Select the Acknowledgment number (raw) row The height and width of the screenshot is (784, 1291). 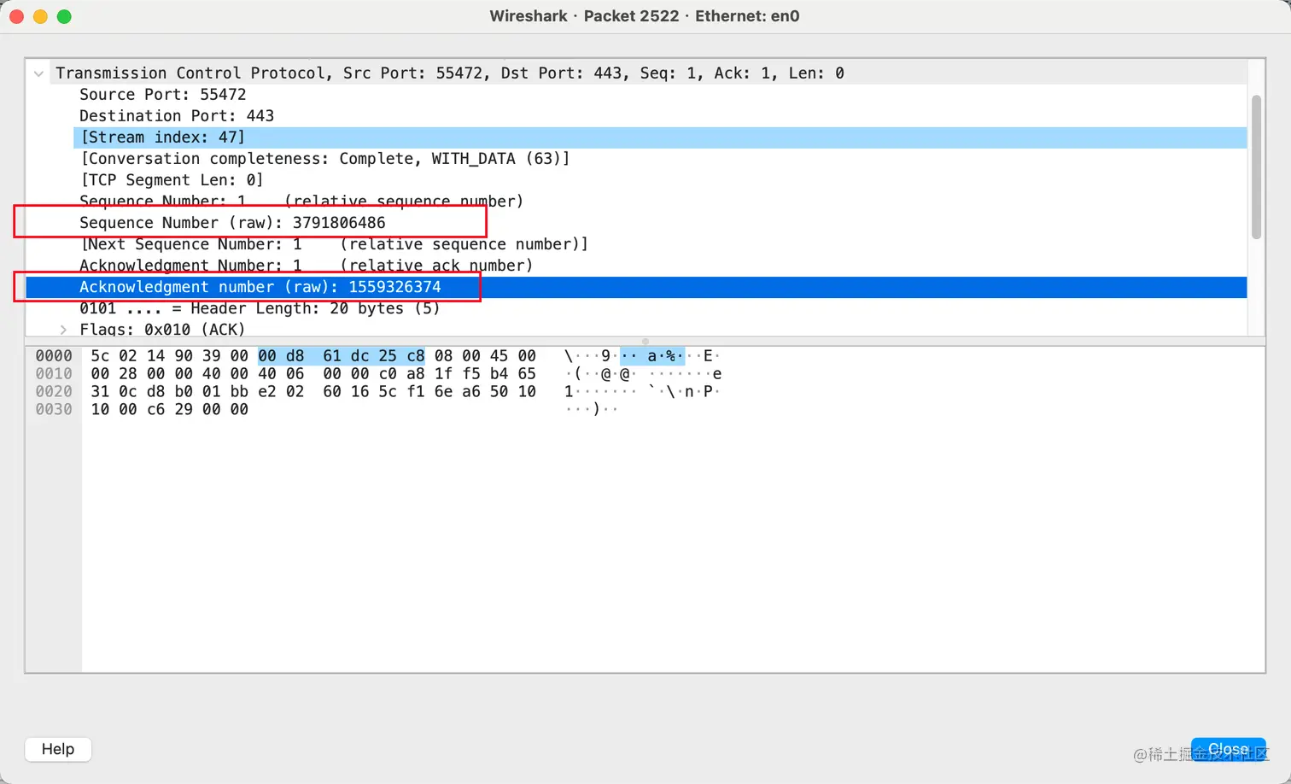[636, 287]
